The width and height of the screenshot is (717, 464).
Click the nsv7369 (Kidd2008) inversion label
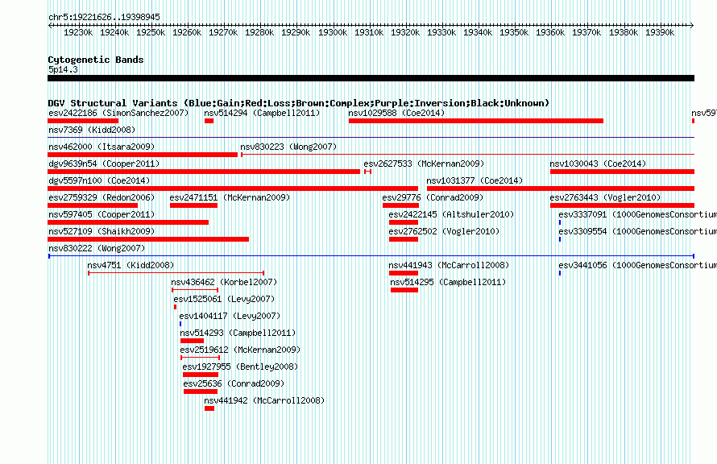point(92,130)
